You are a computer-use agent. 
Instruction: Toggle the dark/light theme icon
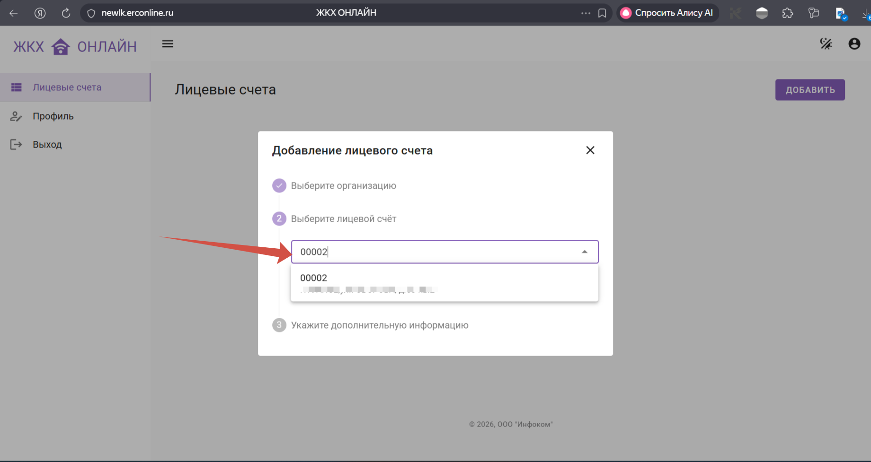click(x=826, y=44)
